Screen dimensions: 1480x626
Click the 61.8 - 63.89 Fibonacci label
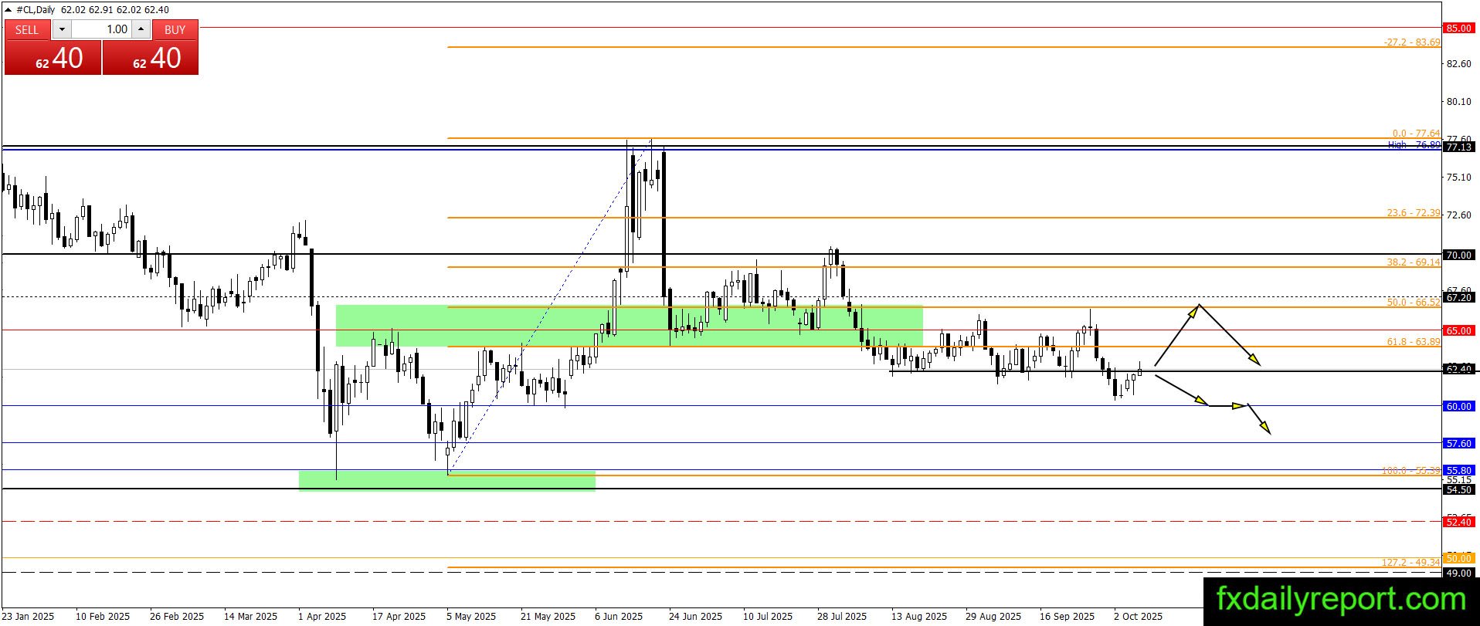point(1413,341)
